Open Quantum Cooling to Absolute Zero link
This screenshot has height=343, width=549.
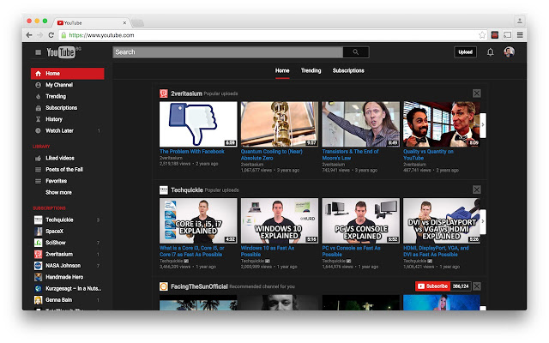tap(272, 154)
